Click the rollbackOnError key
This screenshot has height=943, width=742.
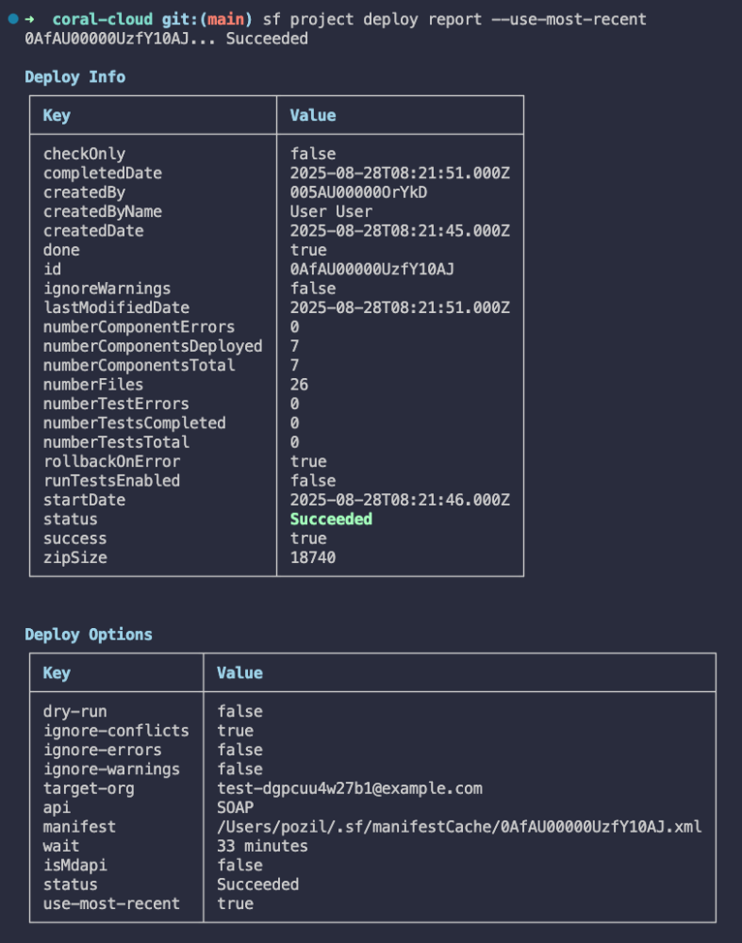coord(111,462)
